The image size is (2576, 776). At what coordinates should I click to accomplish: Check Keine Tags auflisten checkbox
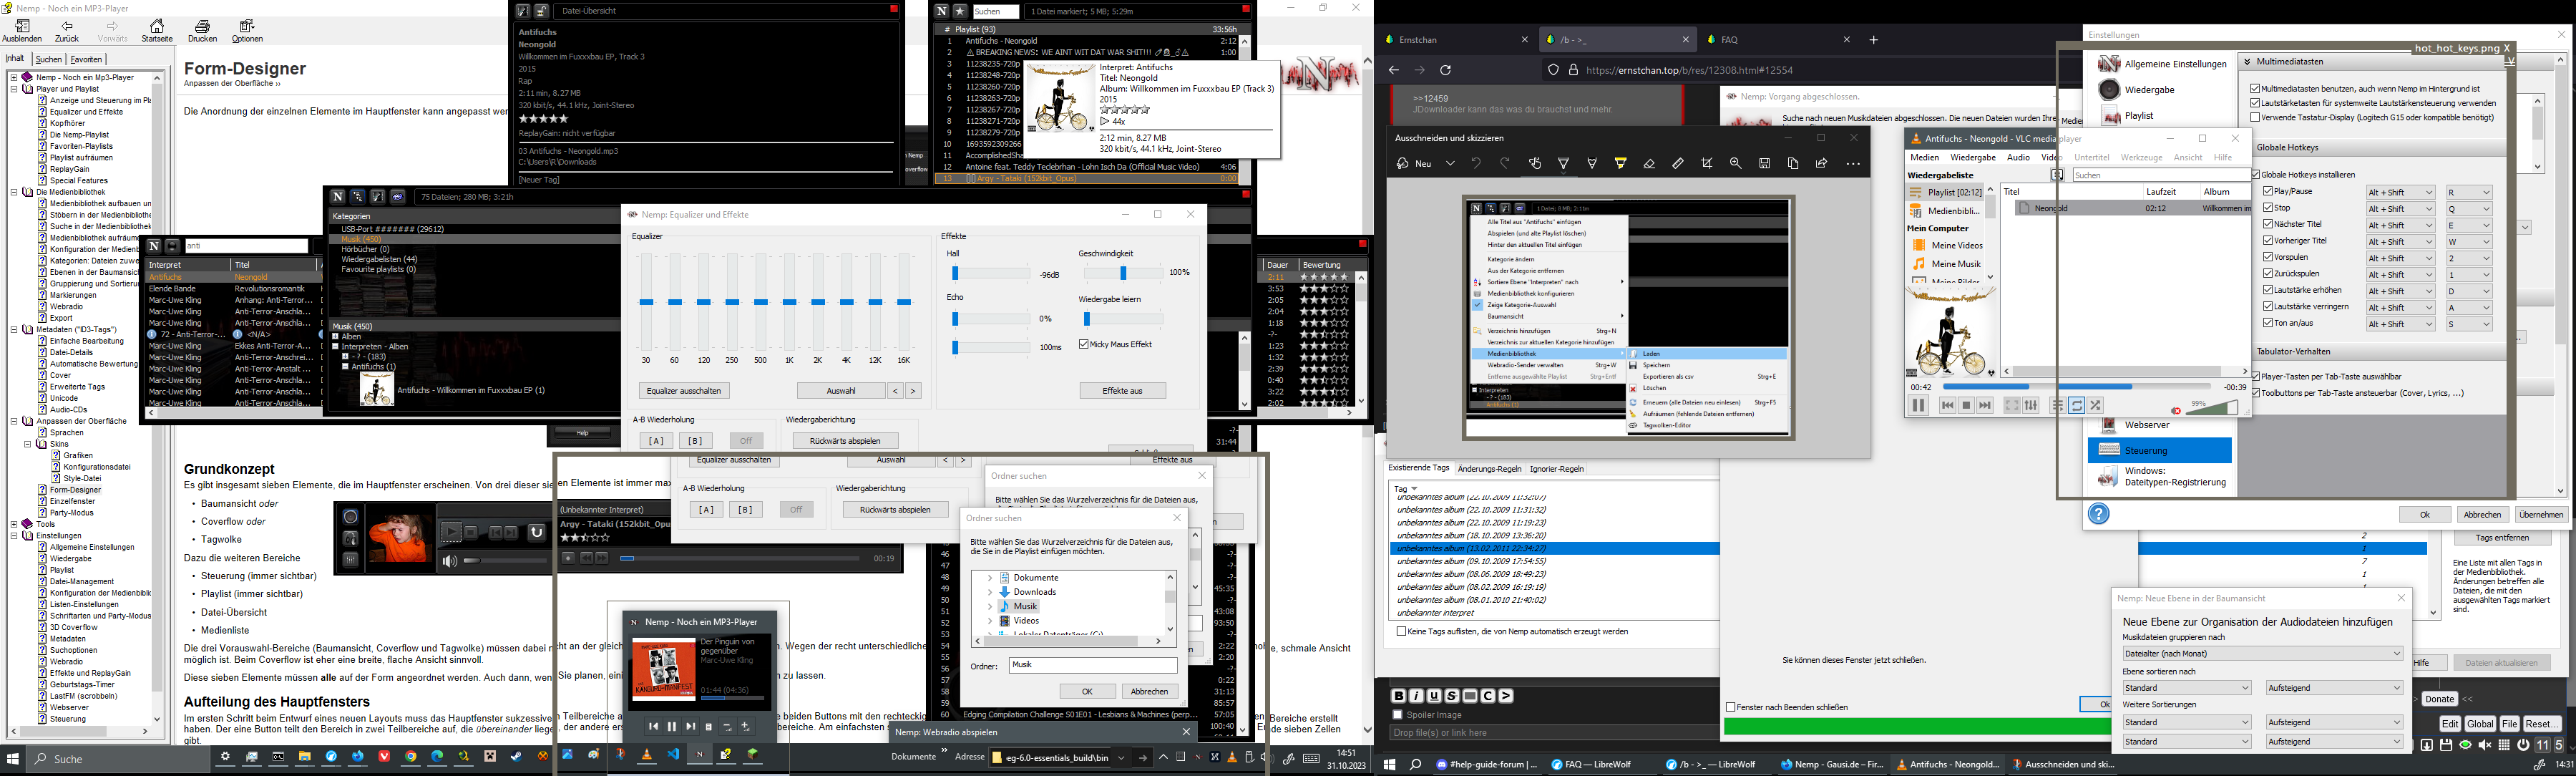click(1401, 632)
